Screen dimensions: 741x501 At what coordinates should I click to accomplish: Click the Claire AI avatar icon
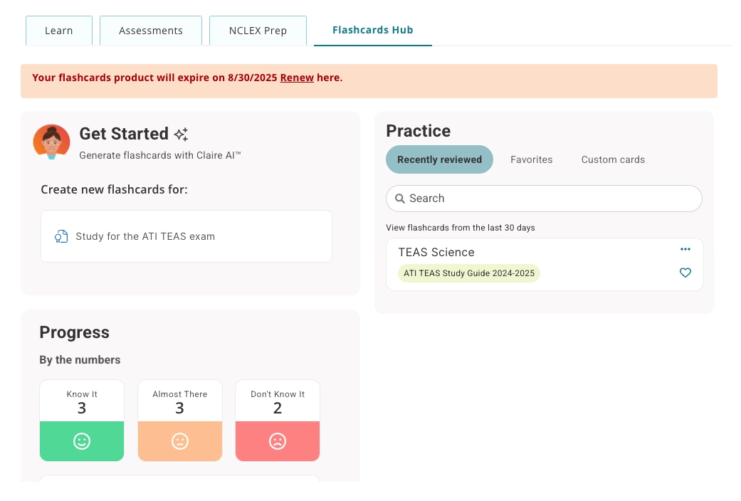tap(52, 142)
